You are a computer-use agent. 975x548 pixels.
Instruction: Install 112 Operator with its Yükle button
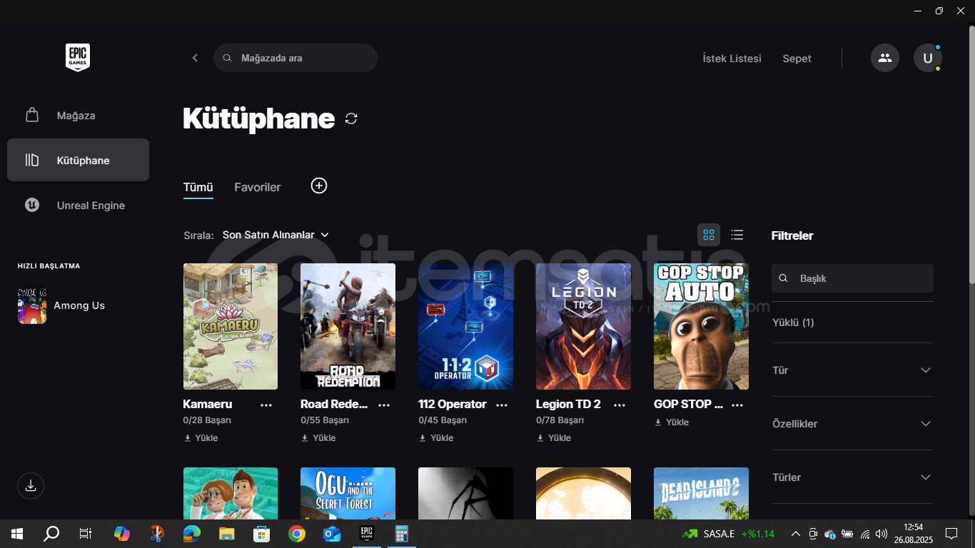436,438
